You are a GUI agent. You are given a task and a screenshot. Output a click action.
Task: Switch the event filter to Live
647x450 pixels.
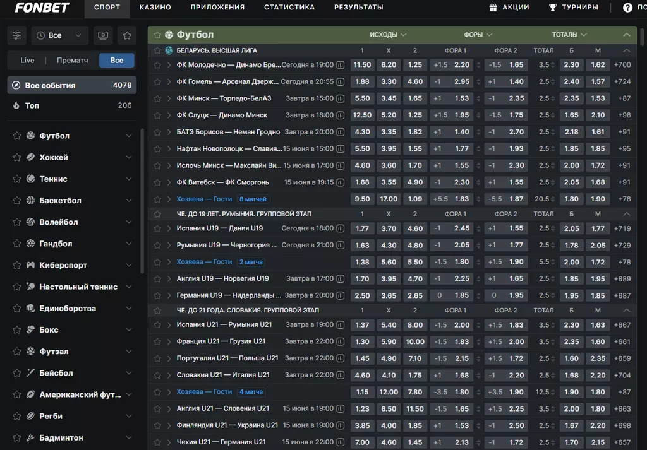pyautogui.click(x=27, y=61)
